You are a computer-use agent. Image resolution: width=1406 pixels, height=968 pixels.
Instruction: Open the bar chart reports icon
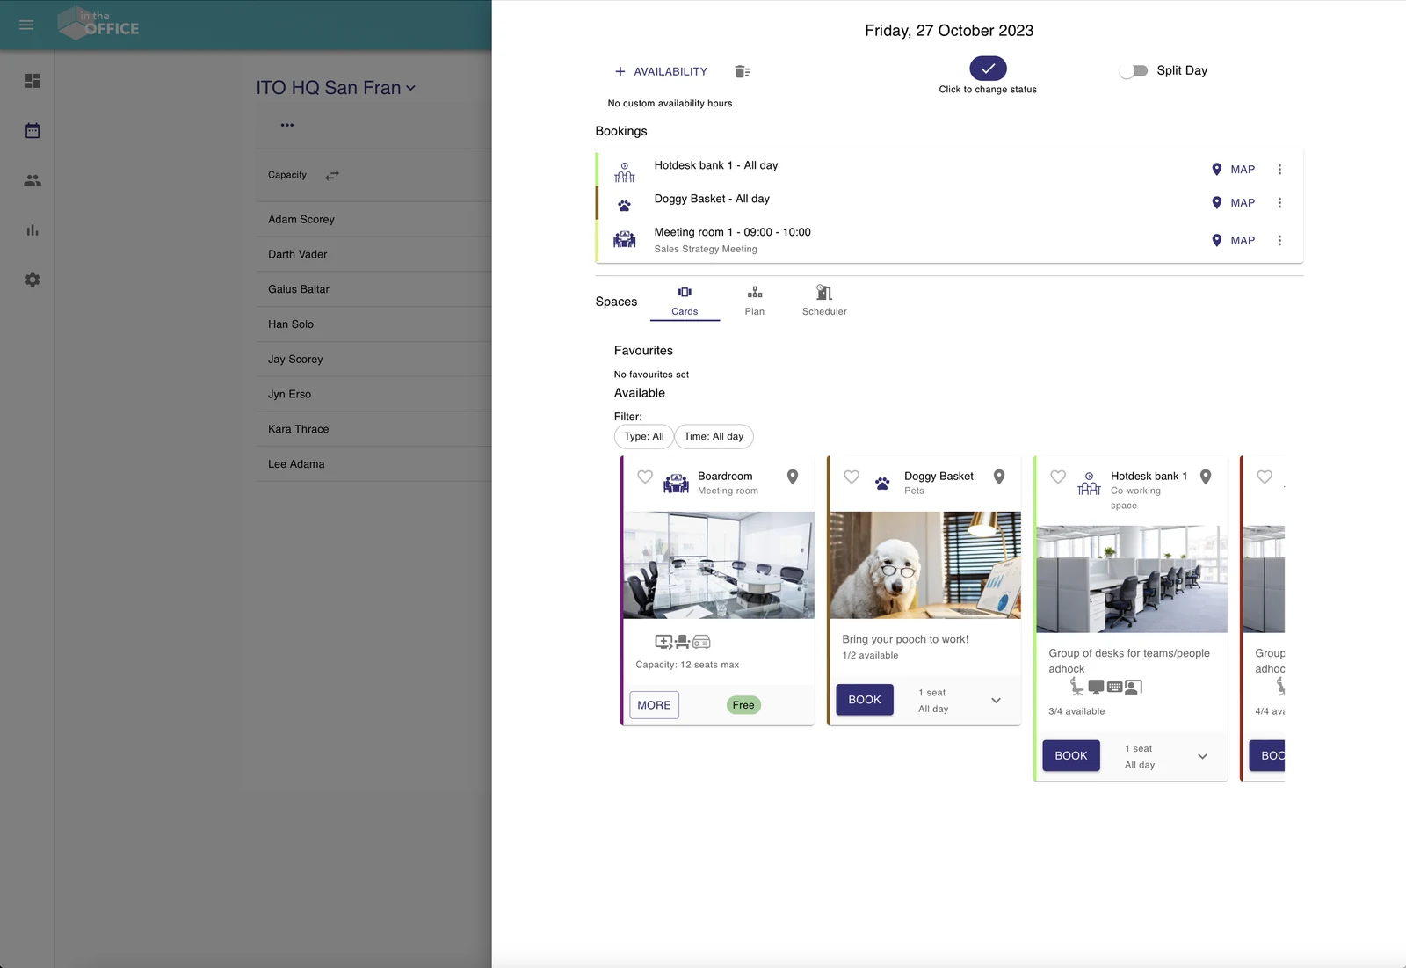click(33, 230)
